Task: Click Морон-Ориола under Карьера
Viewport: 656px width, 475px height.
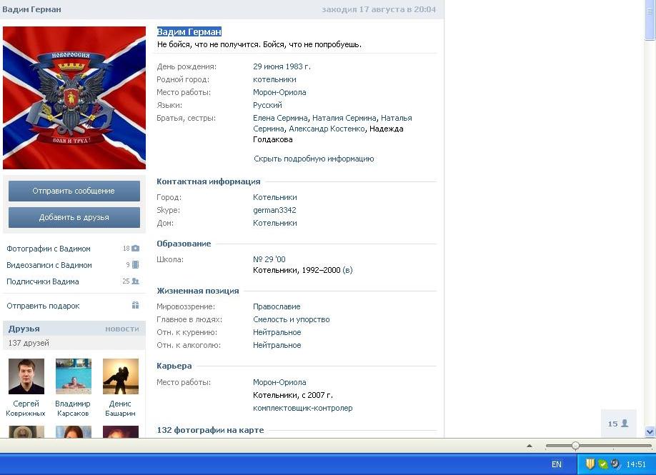Action: 279,382
